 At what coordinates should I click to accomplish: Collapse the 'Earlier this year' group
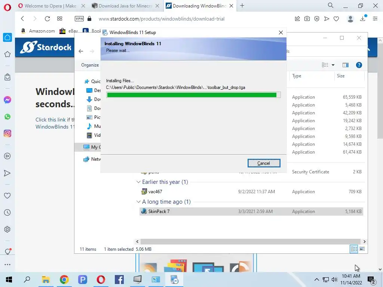tap(138, 182)
